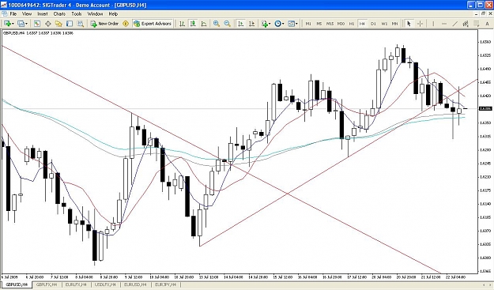Open the Profiles toolbar icon
This screenshot has width=494, height=290.
click(21, 24)
